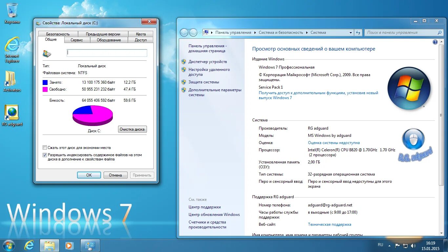Screen dimensions: 448x252
Task: Click the shield icon beside Защита системы
Action: tap(184, 82)
